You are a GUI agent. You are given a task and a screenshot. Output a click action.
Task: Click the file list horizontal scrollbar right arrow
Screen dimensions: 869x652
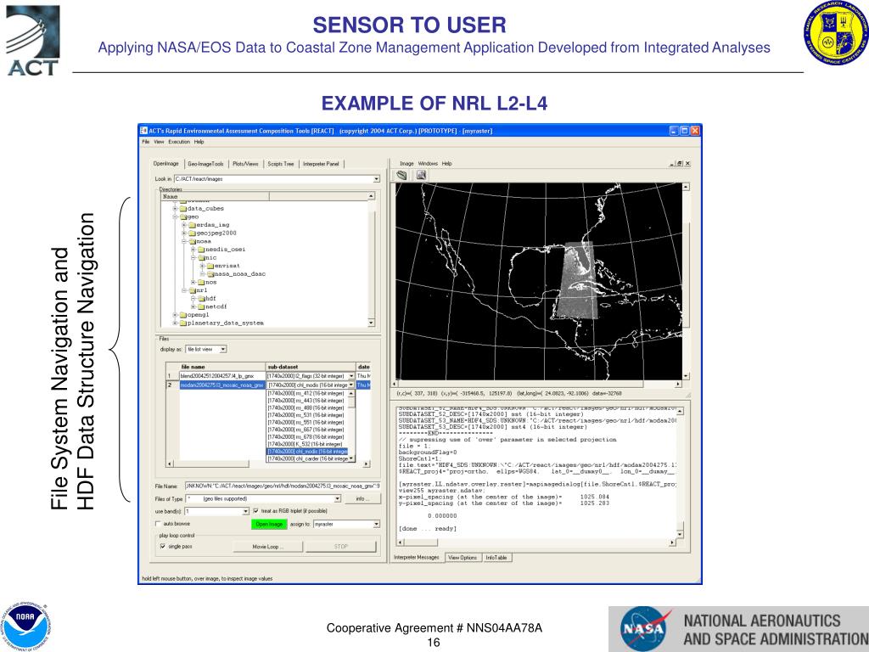[367, 464]
